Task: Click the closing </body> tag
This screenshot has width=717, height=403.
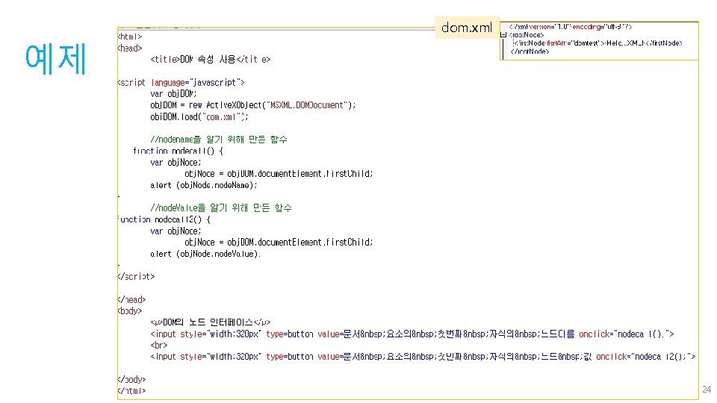Action: point(131,379)
